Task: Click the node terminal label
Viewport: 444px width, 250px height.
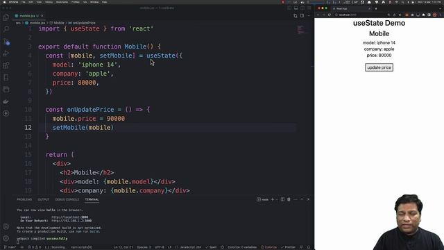Action: (262, 199)
